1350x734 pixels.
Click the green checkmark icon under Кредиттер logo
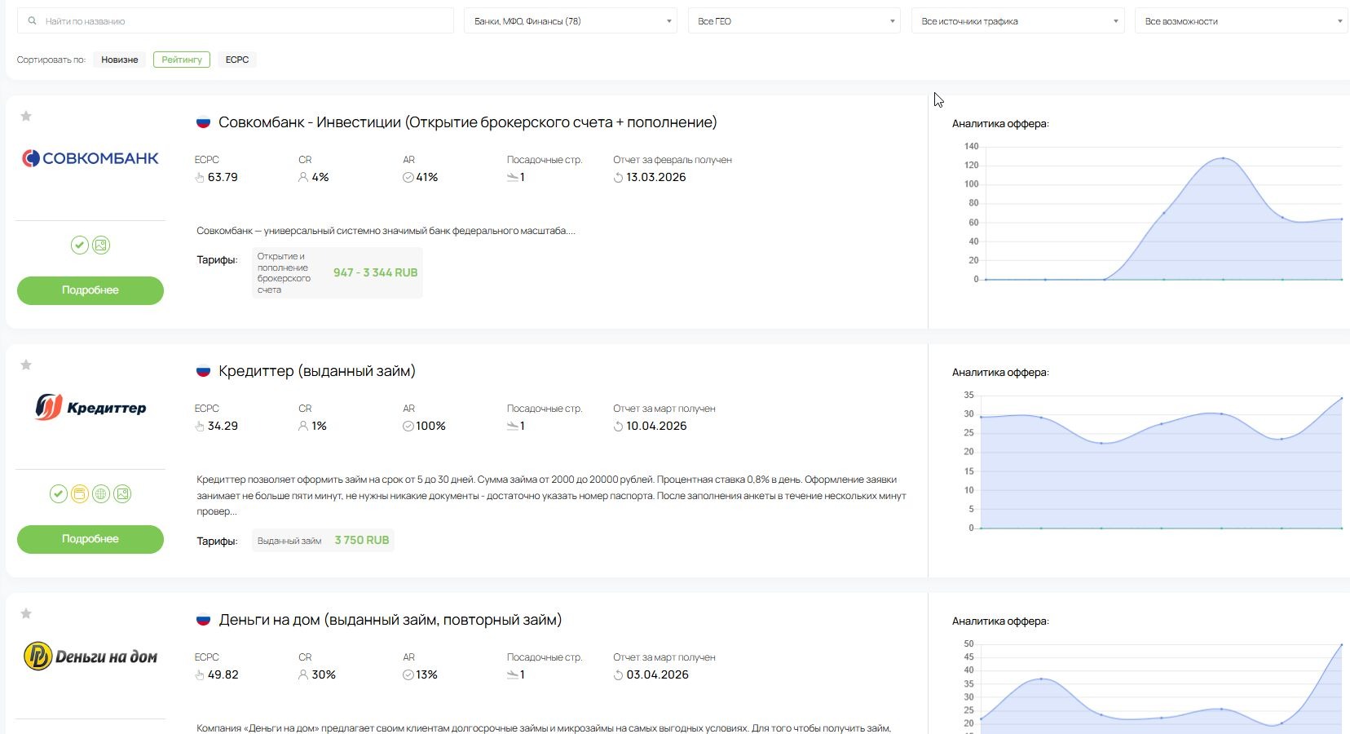coord(58,493)
